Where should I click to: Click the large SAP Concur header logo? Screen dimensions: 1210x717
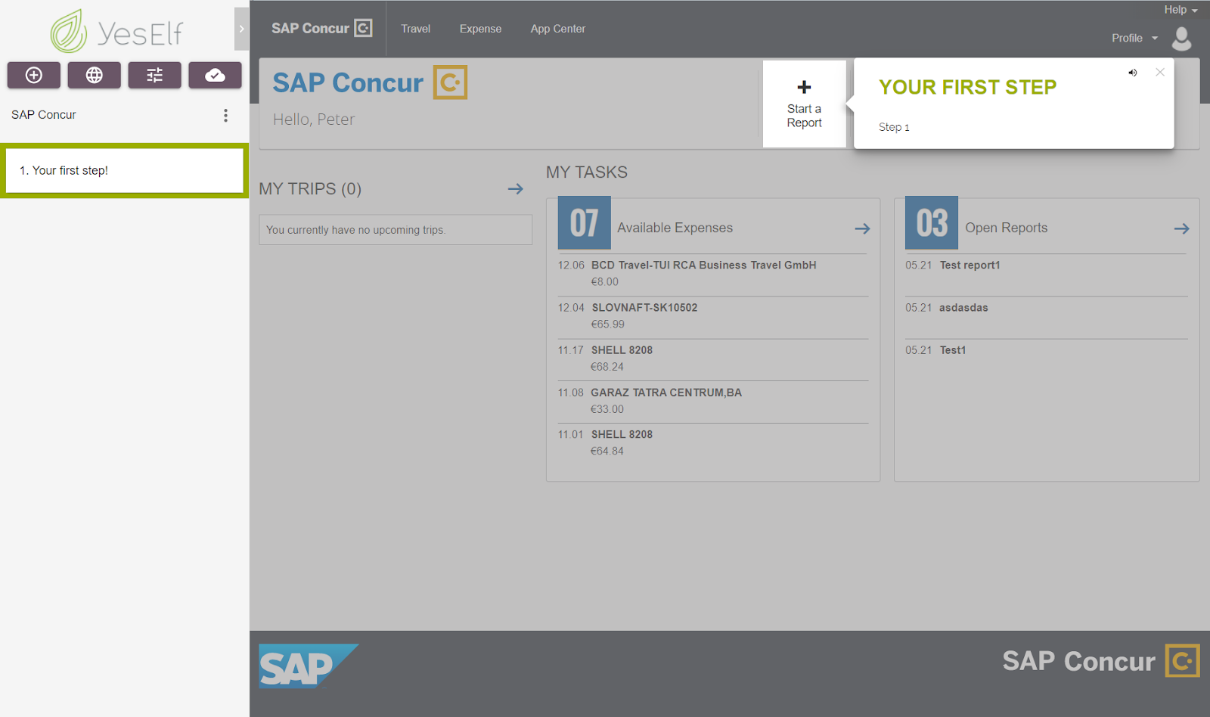click(x=370, y=82)
